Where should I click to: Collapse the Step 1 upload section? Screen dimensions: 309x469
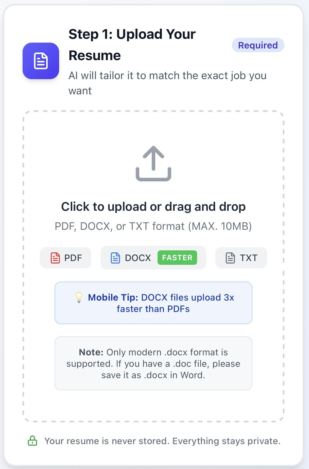pos(132,44)
